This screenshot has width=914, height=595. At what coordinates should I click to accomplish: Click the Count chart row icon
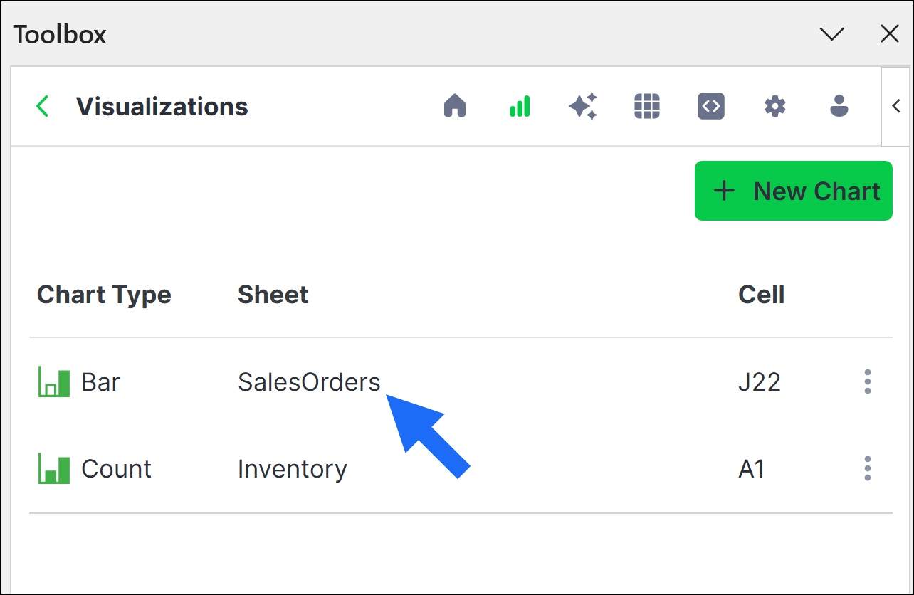[53, 469]
